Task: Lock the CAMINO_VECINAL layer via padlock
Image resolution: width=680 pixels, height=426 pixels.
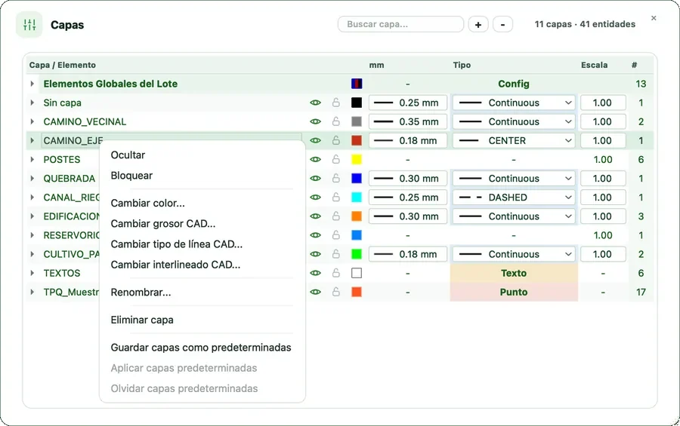Action: 335,121
